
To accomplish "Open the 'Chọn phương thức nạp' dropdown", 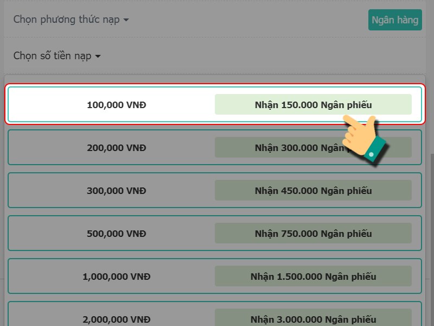I will (x=71, y=20).
